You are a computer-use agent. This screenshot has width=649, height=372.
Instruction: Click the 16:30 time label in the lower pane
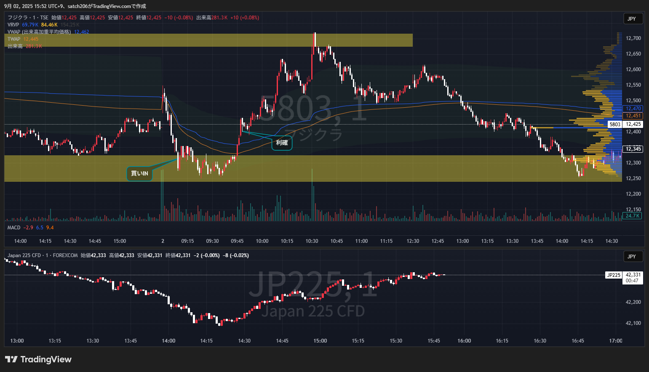tap(540, 341)
